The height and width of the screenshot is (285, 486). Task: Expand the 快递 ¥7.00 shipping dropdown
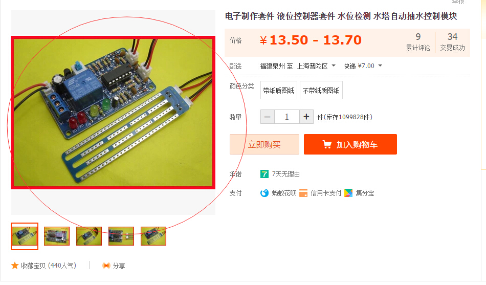coord(363,66)
